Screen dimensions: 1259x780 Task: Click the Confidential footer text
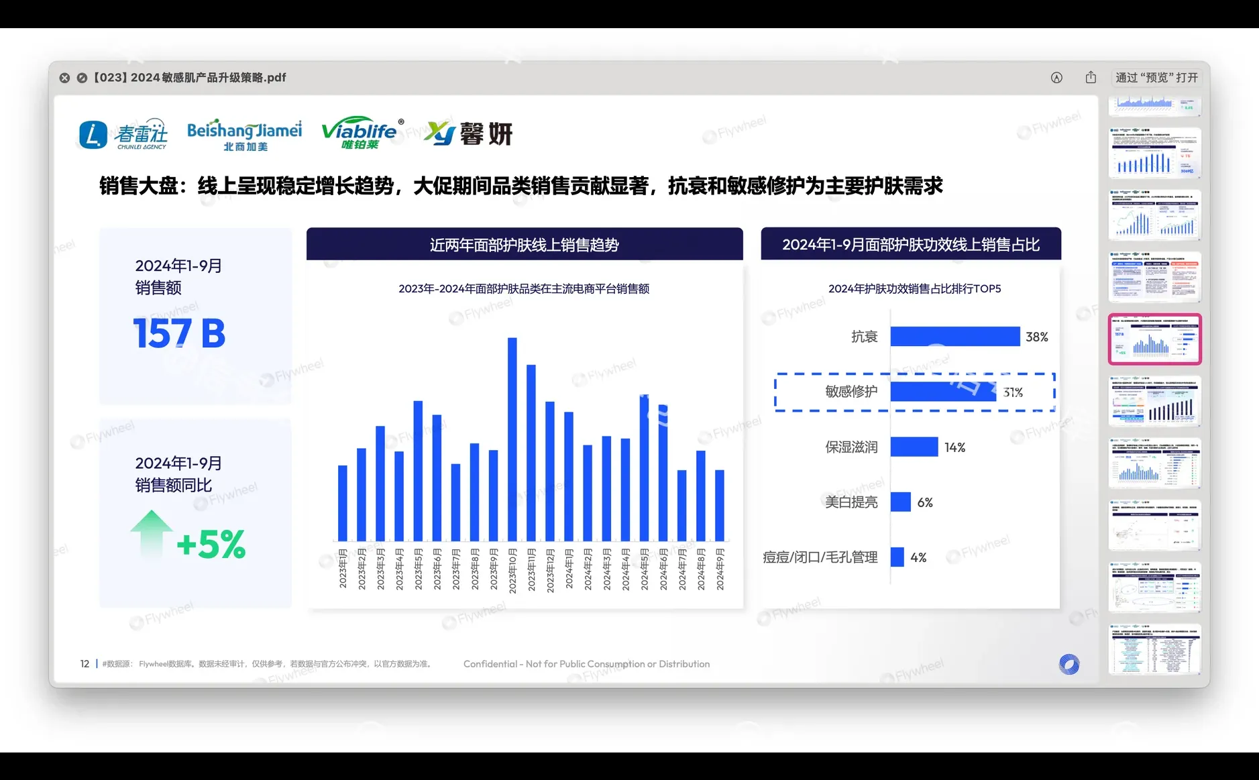[586, 664]
